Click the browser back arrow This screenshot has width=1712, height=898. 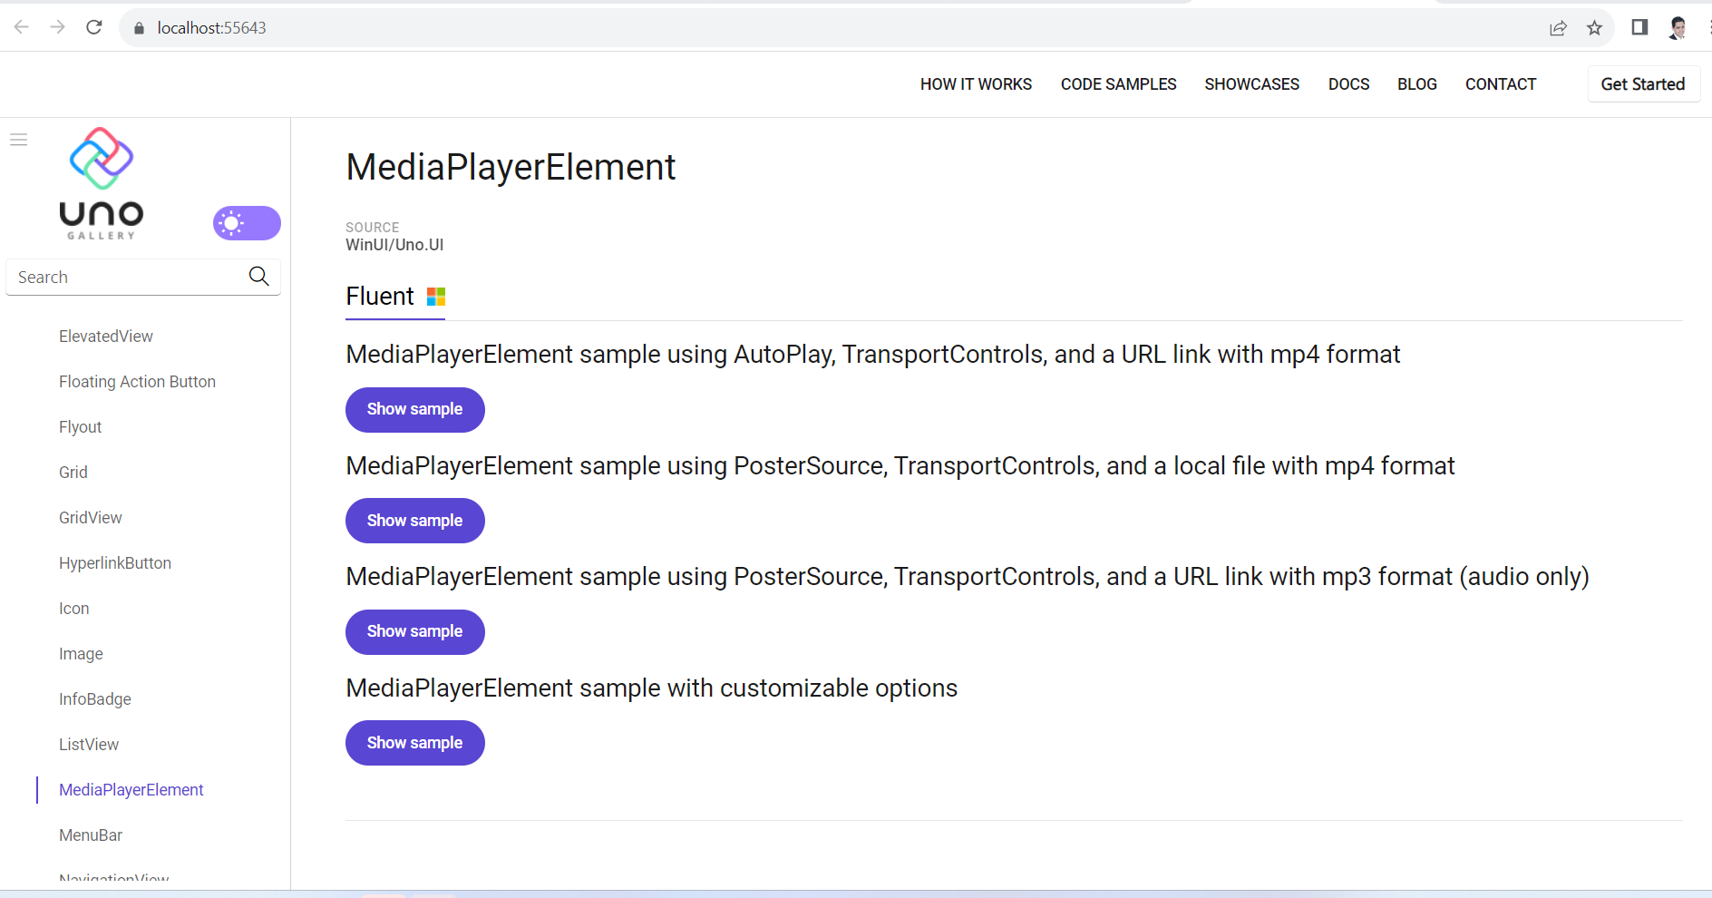click(x=22, y=28)
